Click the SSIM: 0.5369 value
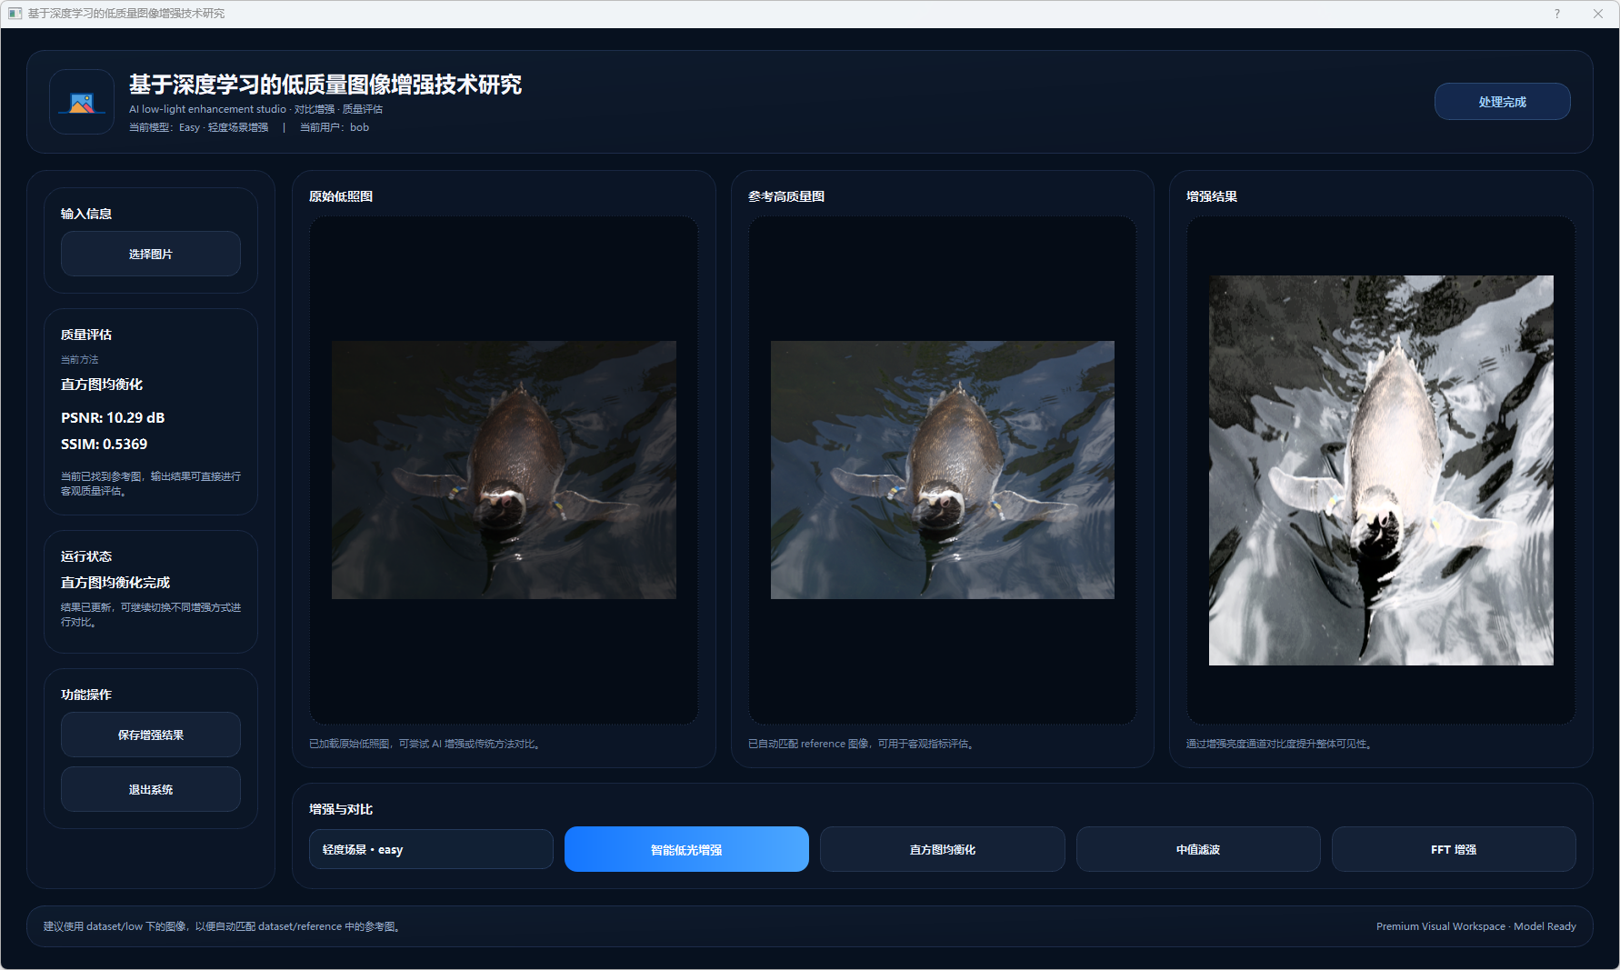The image size is (1620, 970). point(104,445)
